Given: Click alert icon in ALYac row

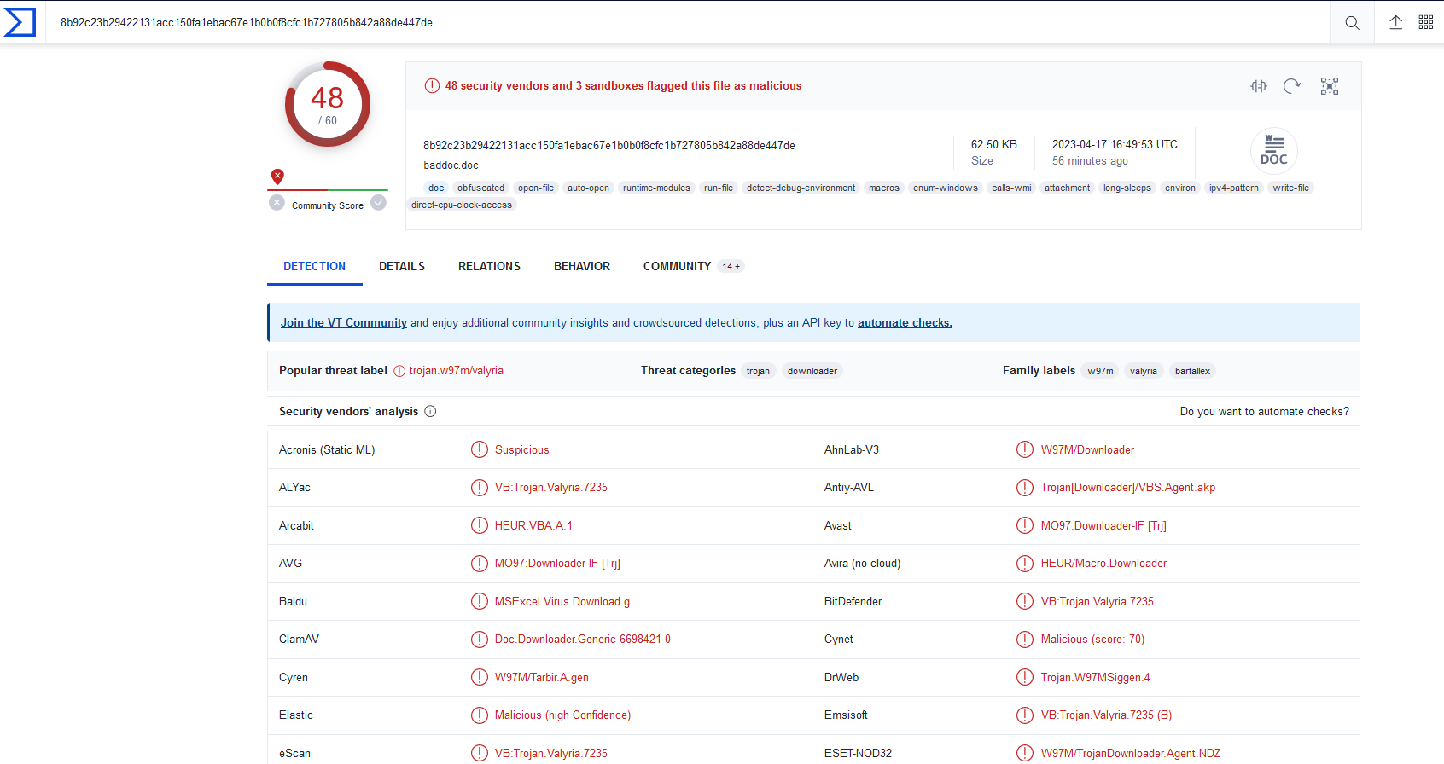Looking at the screenshot, I should [480, 488].
